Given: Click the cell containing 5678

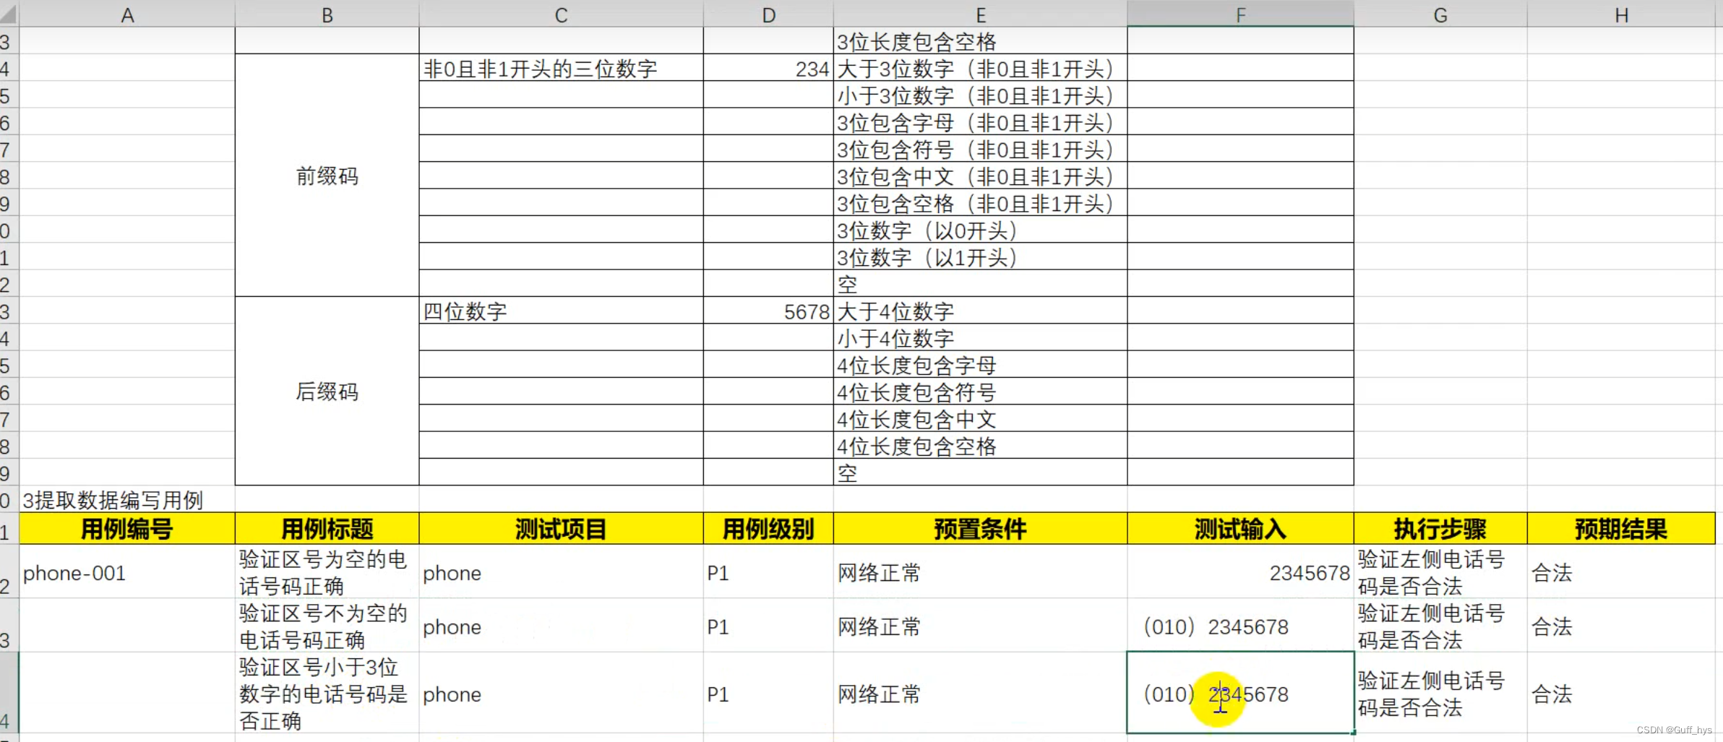Looking at the screenshot, I should point(768,311).
